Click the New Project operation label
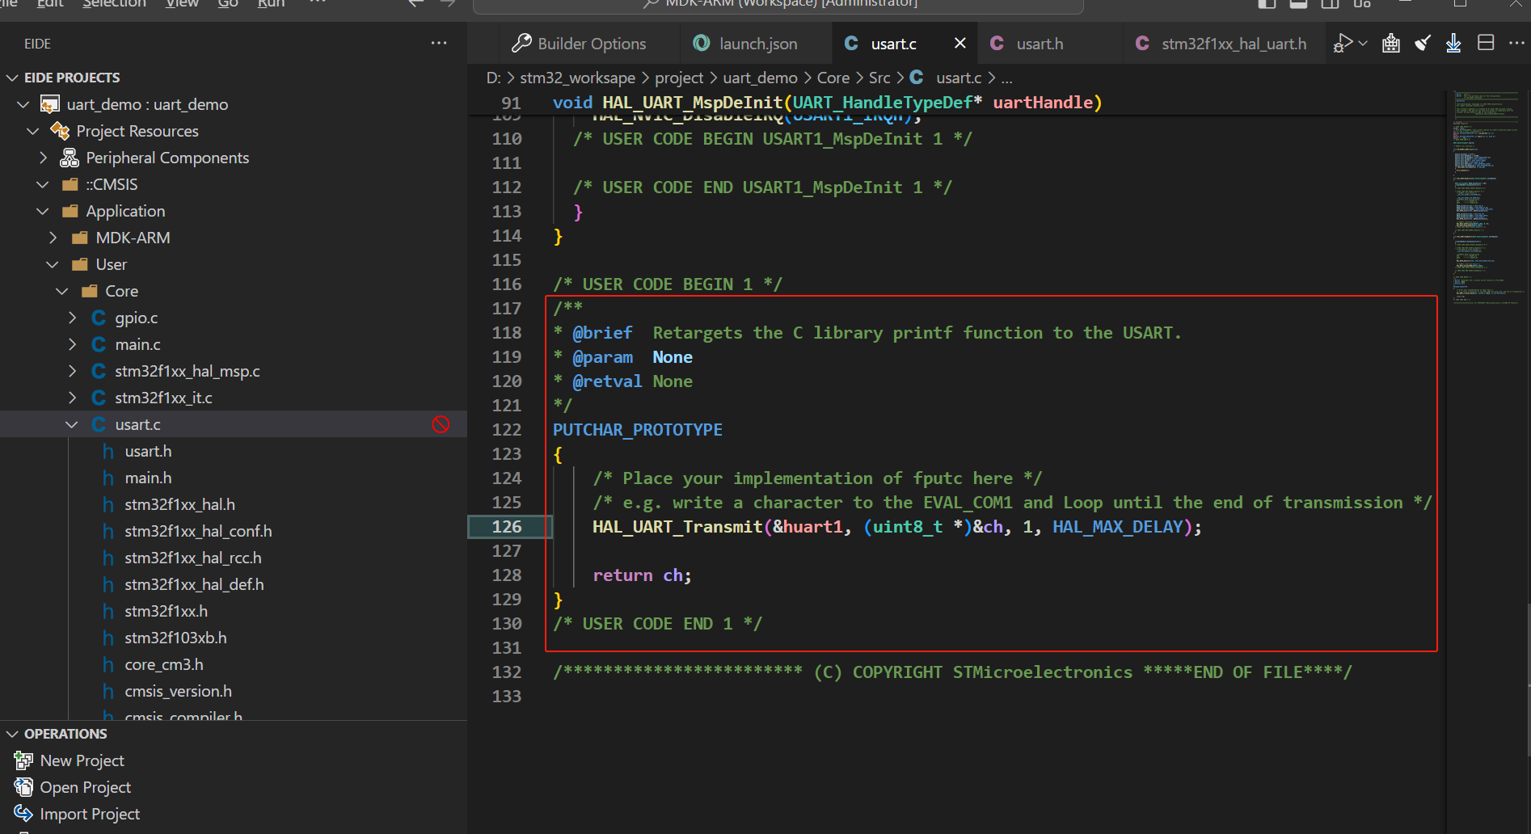The width and height of the screenshot is (1531, 834). pos(82,760)
